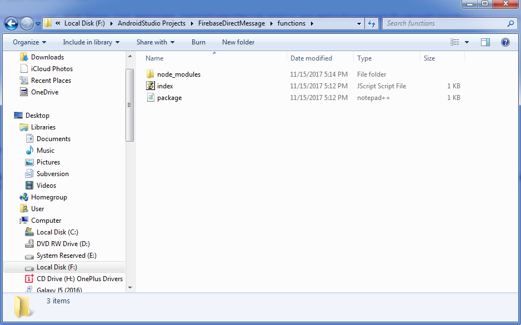Click the Pictures library icon
This screenshot has width=521, height=325.
tap(29, 162)
